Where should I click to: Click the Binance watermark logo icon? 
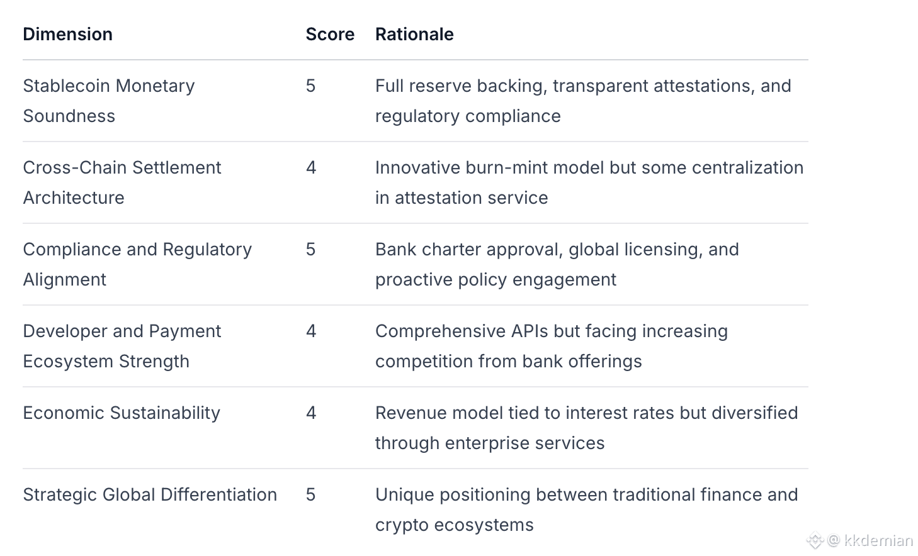tap(815, 540)
